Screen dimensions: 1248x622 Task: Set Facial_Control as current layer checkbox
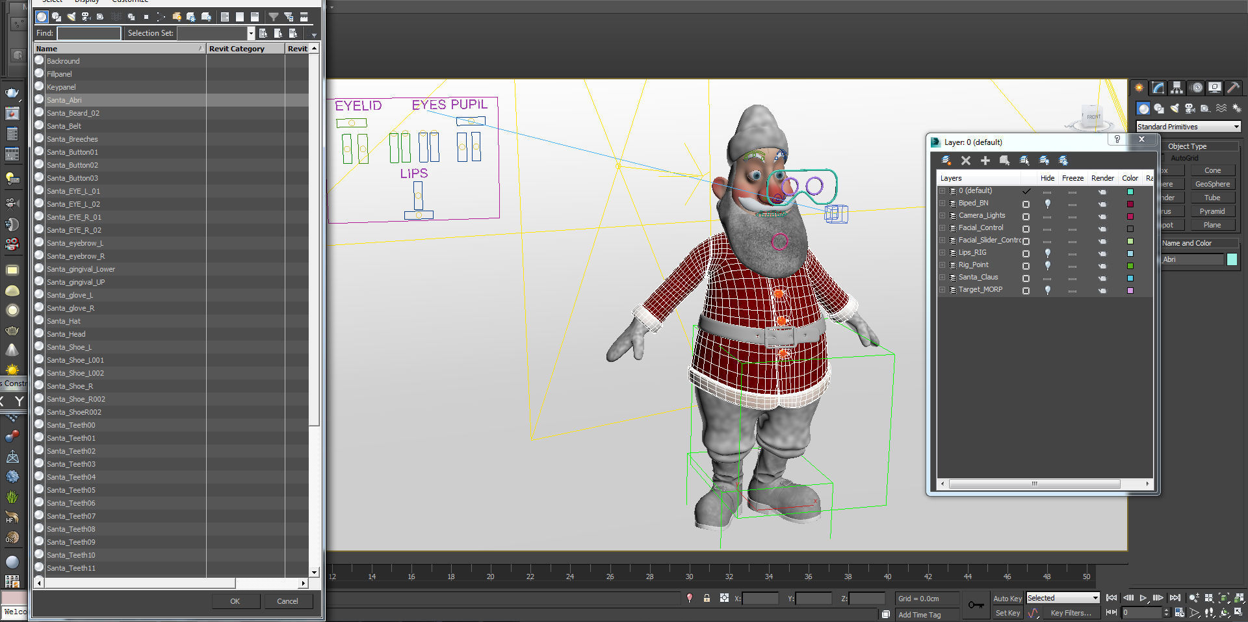point(1026,229)
